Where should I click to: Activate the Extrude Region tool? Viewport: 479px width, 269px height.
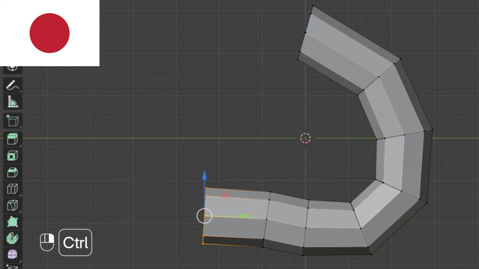point(12,139)
